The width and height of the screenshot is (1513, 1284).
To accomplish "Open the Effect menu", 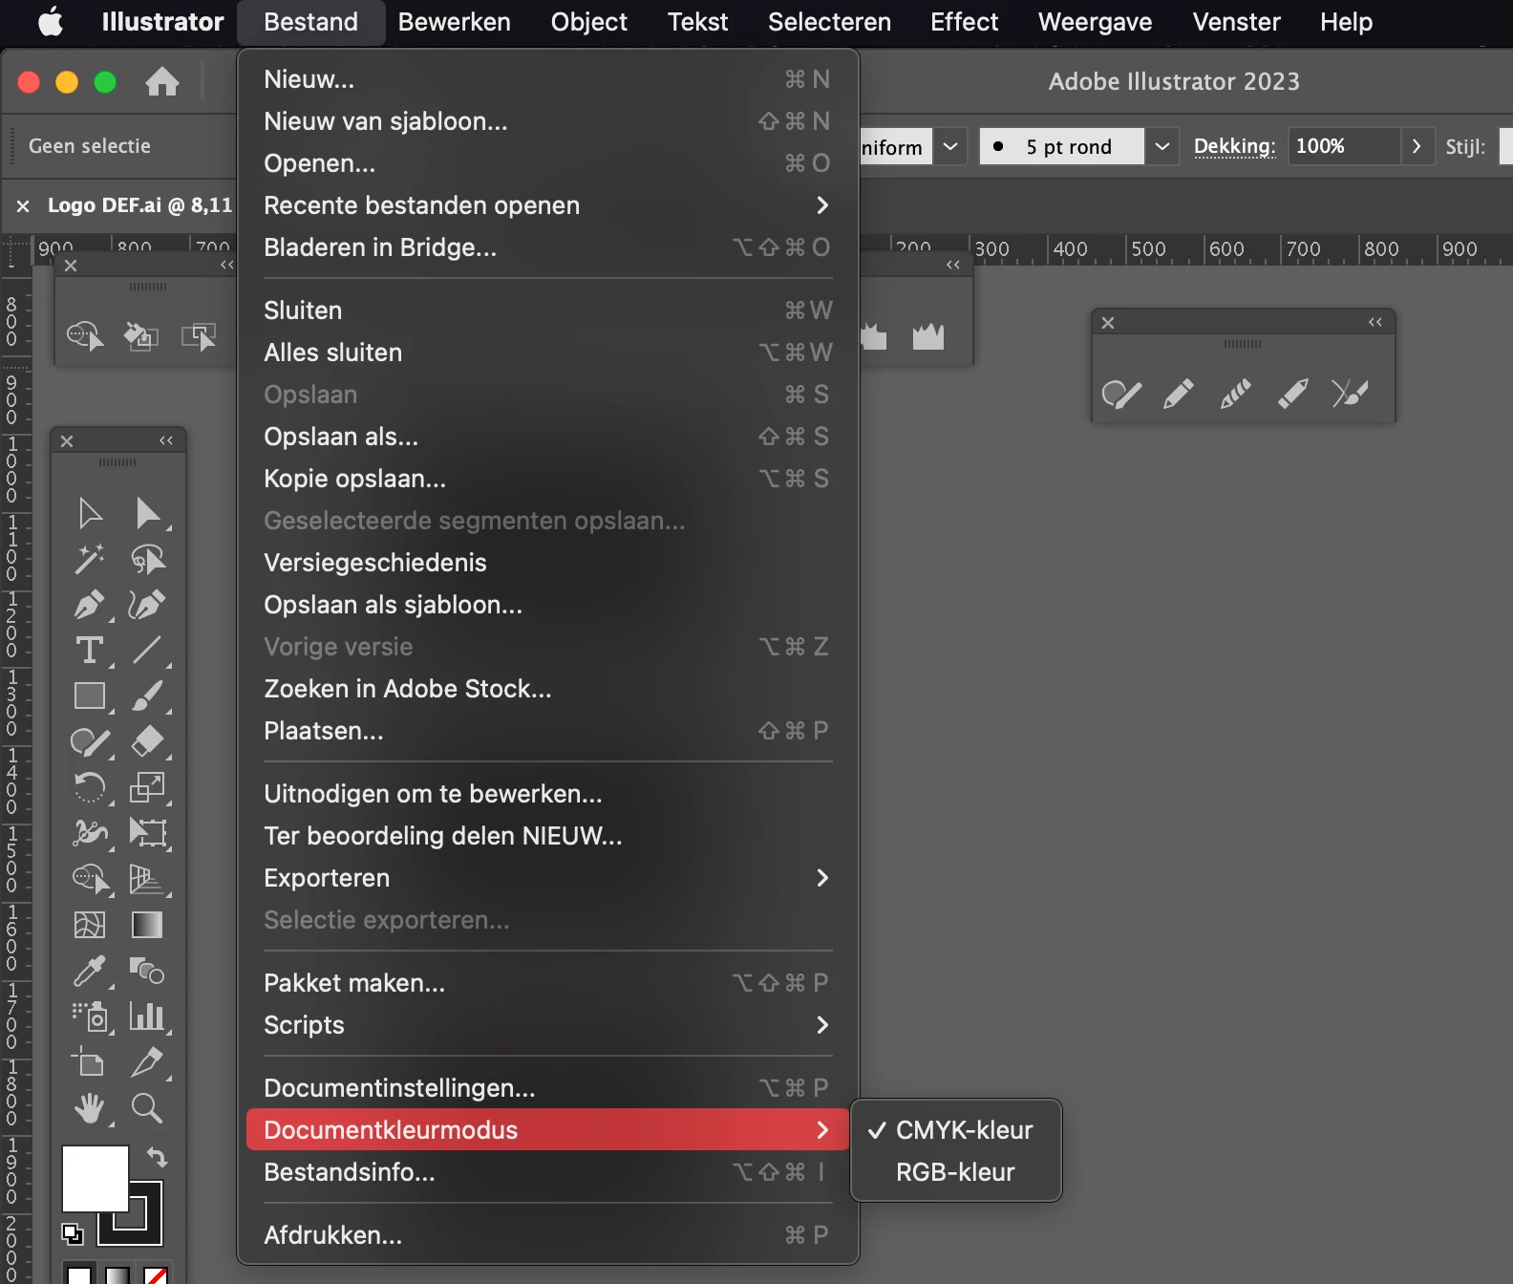I will [965, 22].
